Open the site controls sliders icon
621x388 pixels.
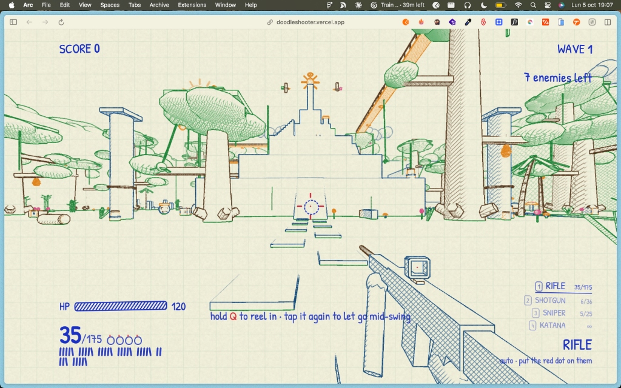tap(592, 22)
